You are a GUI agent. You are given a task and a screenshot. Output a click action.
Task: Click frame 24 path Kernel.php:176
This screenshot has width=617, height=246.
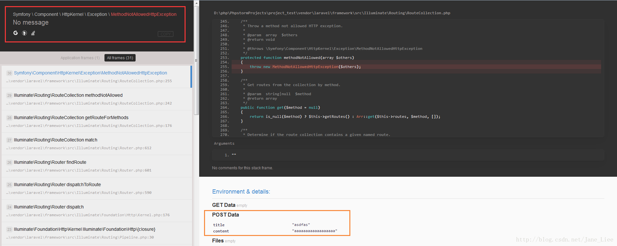coord(88,215)
